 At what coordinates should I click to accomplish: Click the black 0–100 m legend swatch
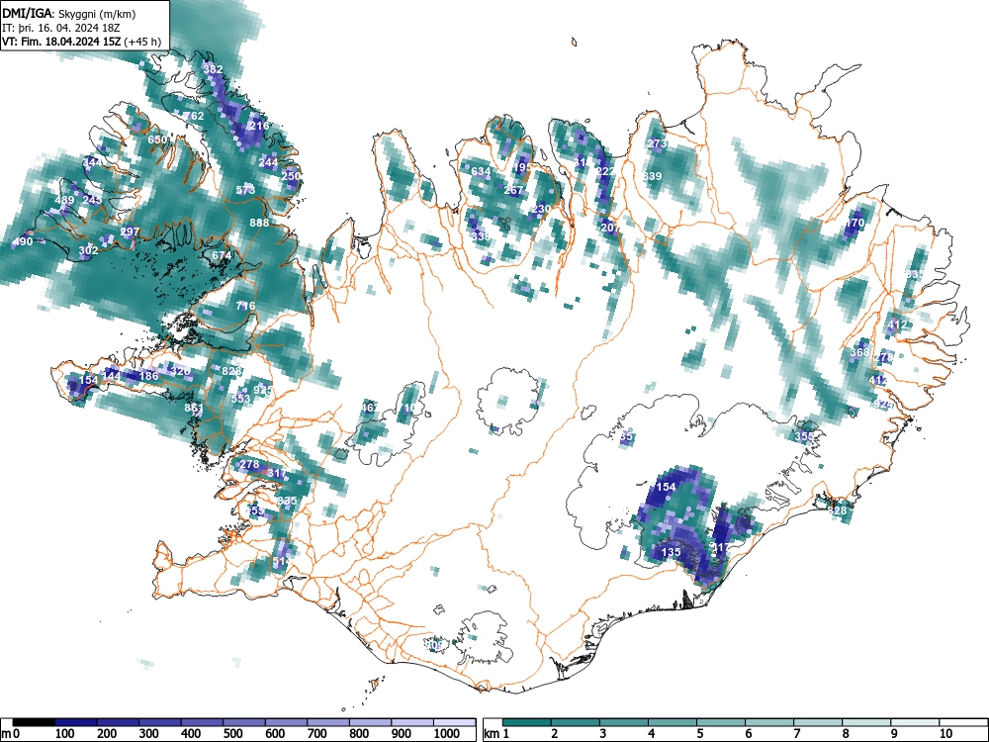pyautogui.click(x=34, y=722)
